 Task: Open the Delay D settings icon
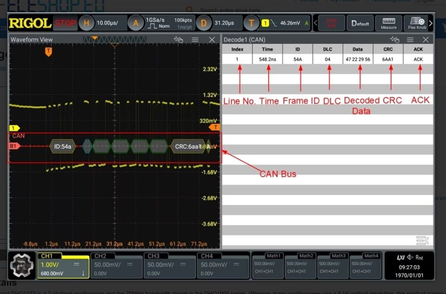coord(203,23)
